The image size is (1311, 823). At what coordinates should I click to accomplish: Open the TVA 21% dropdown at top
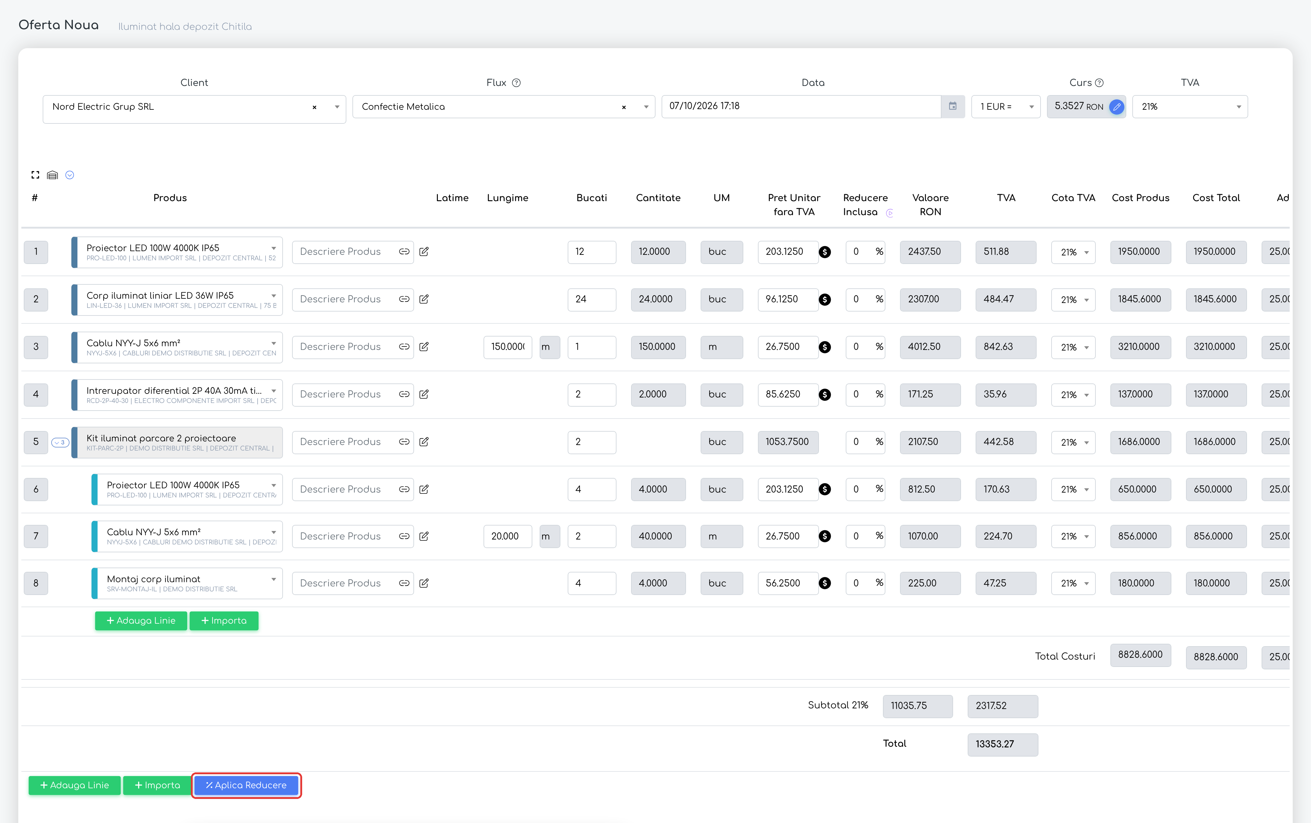tap(1190, 107)
